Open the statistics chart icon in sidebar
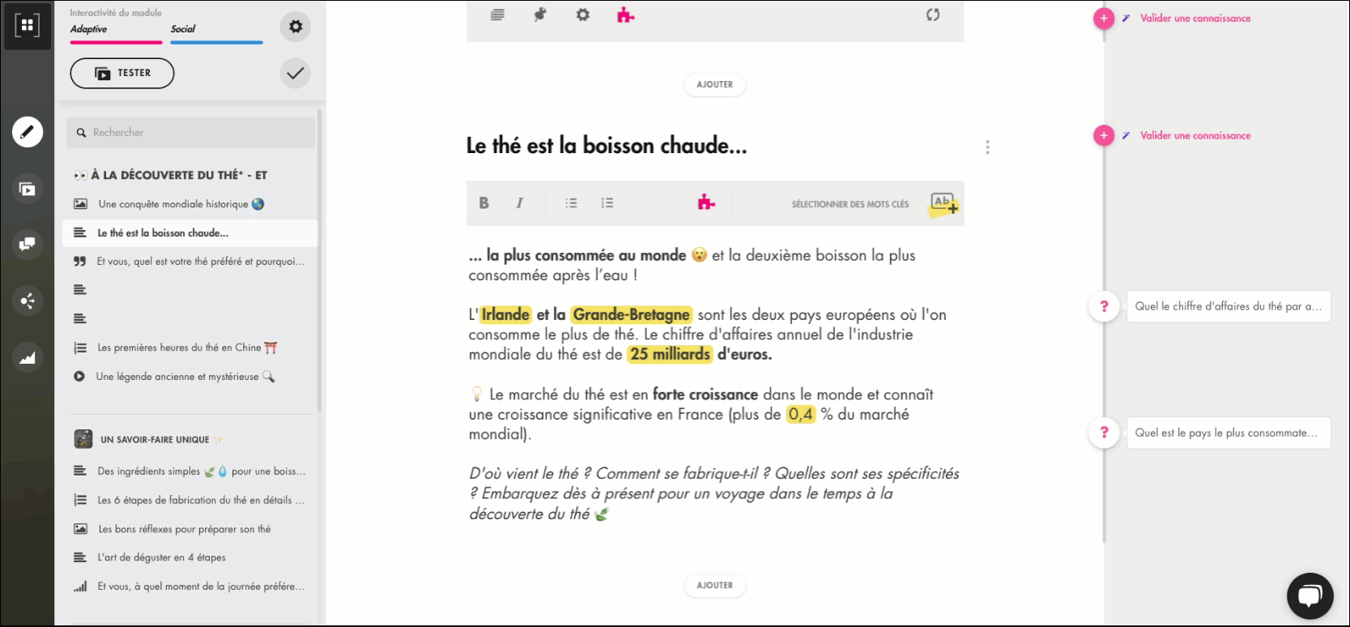Viewport: 1350px width, 627px height. pos(27,357)
